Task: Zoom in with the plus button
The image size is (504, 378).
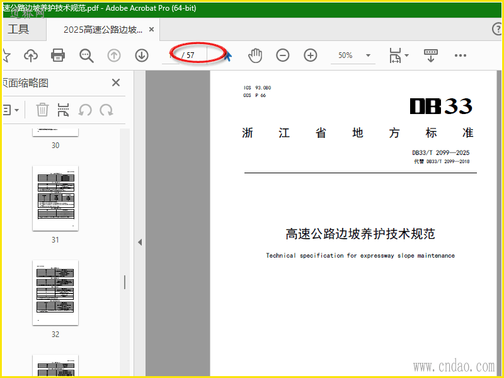Action: click(x=310, y=55)
